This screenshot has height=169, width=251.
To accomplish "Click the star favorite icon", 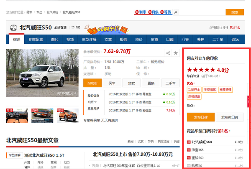I will [176, 53].
